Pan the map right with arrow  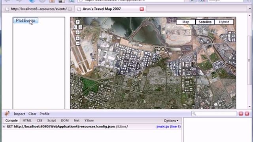point(80,27)
